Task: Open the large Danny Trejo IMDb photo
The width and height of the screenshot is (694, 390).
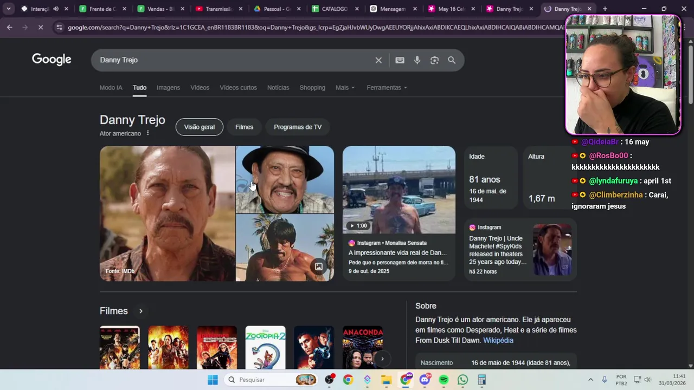Action: point(167,213)
